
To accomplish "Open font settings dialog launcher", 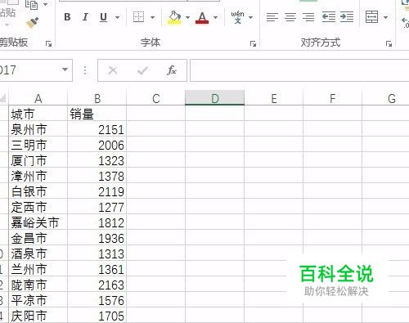I will [253, 43].
